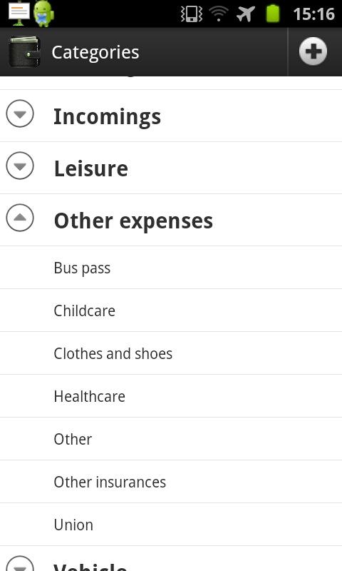Tap the airplane mode status icon
342x571 pixels.
coord(245,14)
